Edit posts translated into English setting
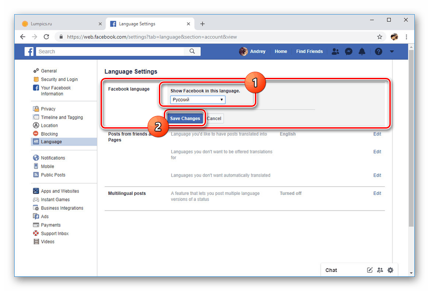Image resolution: width=429 pixels, height=291 pixels. 377,134
